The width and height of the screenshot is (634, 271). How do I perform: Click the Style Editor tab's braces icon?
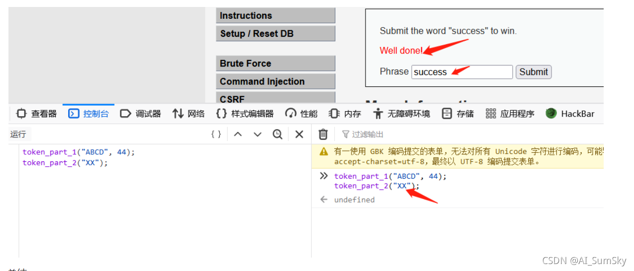tap(222, 114)
